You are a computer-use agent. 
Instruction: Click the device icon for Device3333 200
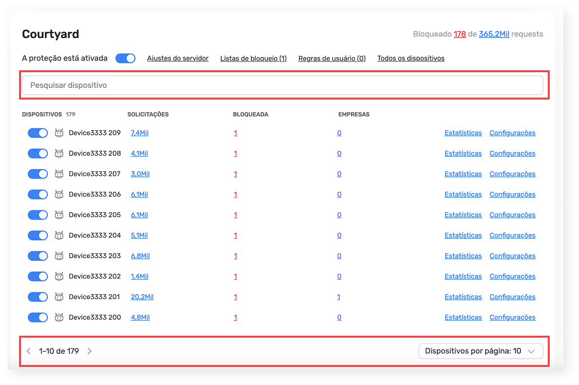[x=59, y=317]
